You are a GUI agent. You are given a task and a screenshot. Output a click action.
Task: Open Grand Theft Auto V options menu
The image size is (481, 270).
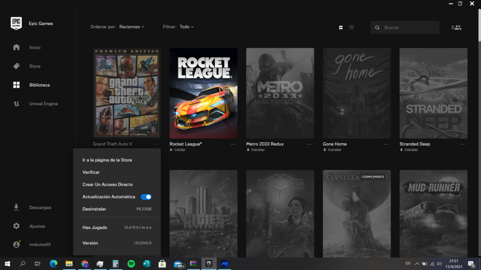click(x=156, y=144)
